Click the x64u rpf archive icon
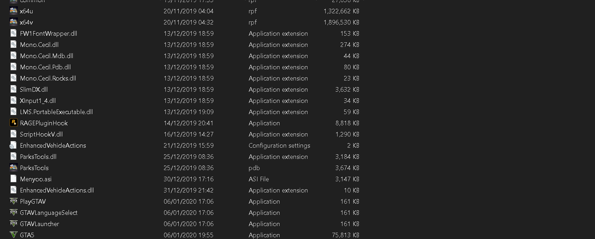 [x=13, y=11]
